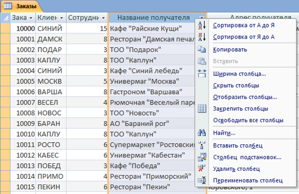Viewport: 299px width, 194px height.
Task: Click the freeze columns grid icon
Action: pyautogui.click(x=202, y=108)
